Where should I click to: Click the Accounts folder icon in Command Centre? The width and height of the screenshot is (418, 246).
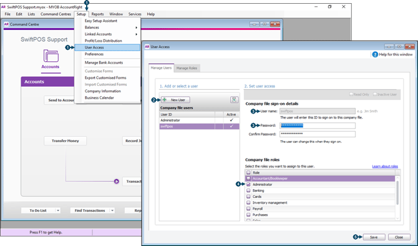(x=51, y=56)
